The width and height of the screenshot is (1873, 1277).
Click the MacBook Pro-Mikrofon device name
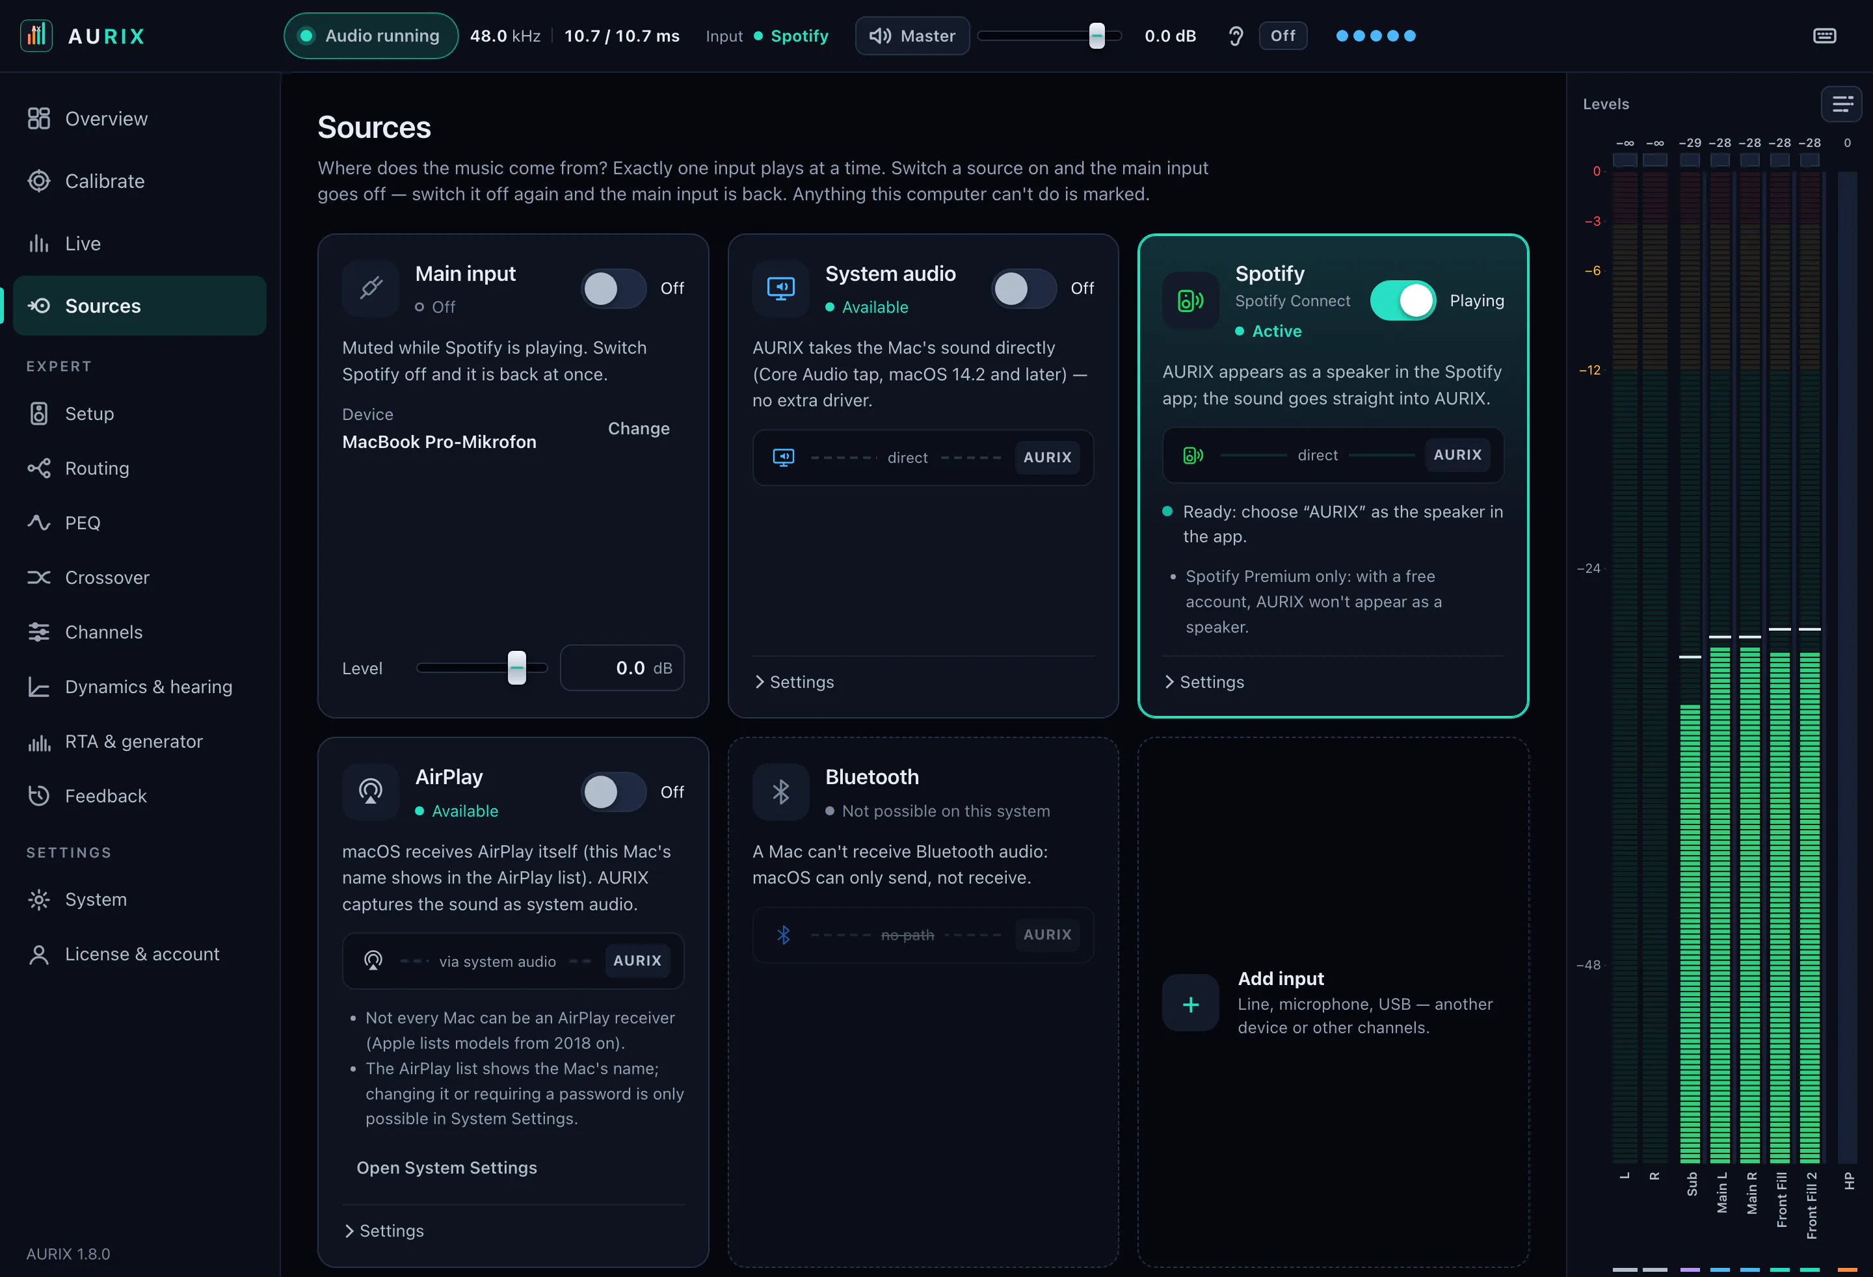pyautogui.click(x=439, y=441)
